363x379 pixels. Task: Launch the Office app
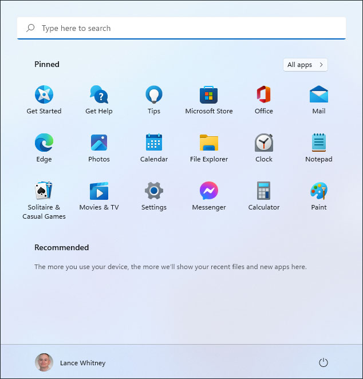coord(264,95)
